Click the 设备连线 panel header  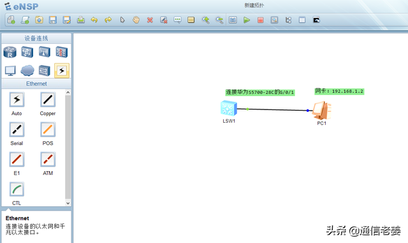[36, 38]
